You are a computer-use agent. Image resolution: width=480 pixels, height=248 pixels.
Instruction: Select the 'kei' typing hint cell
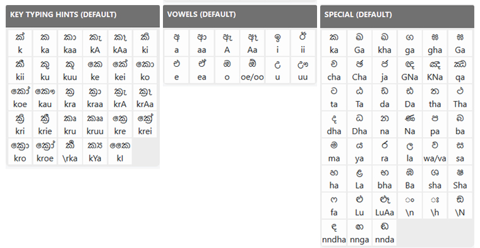coord(120,70)
